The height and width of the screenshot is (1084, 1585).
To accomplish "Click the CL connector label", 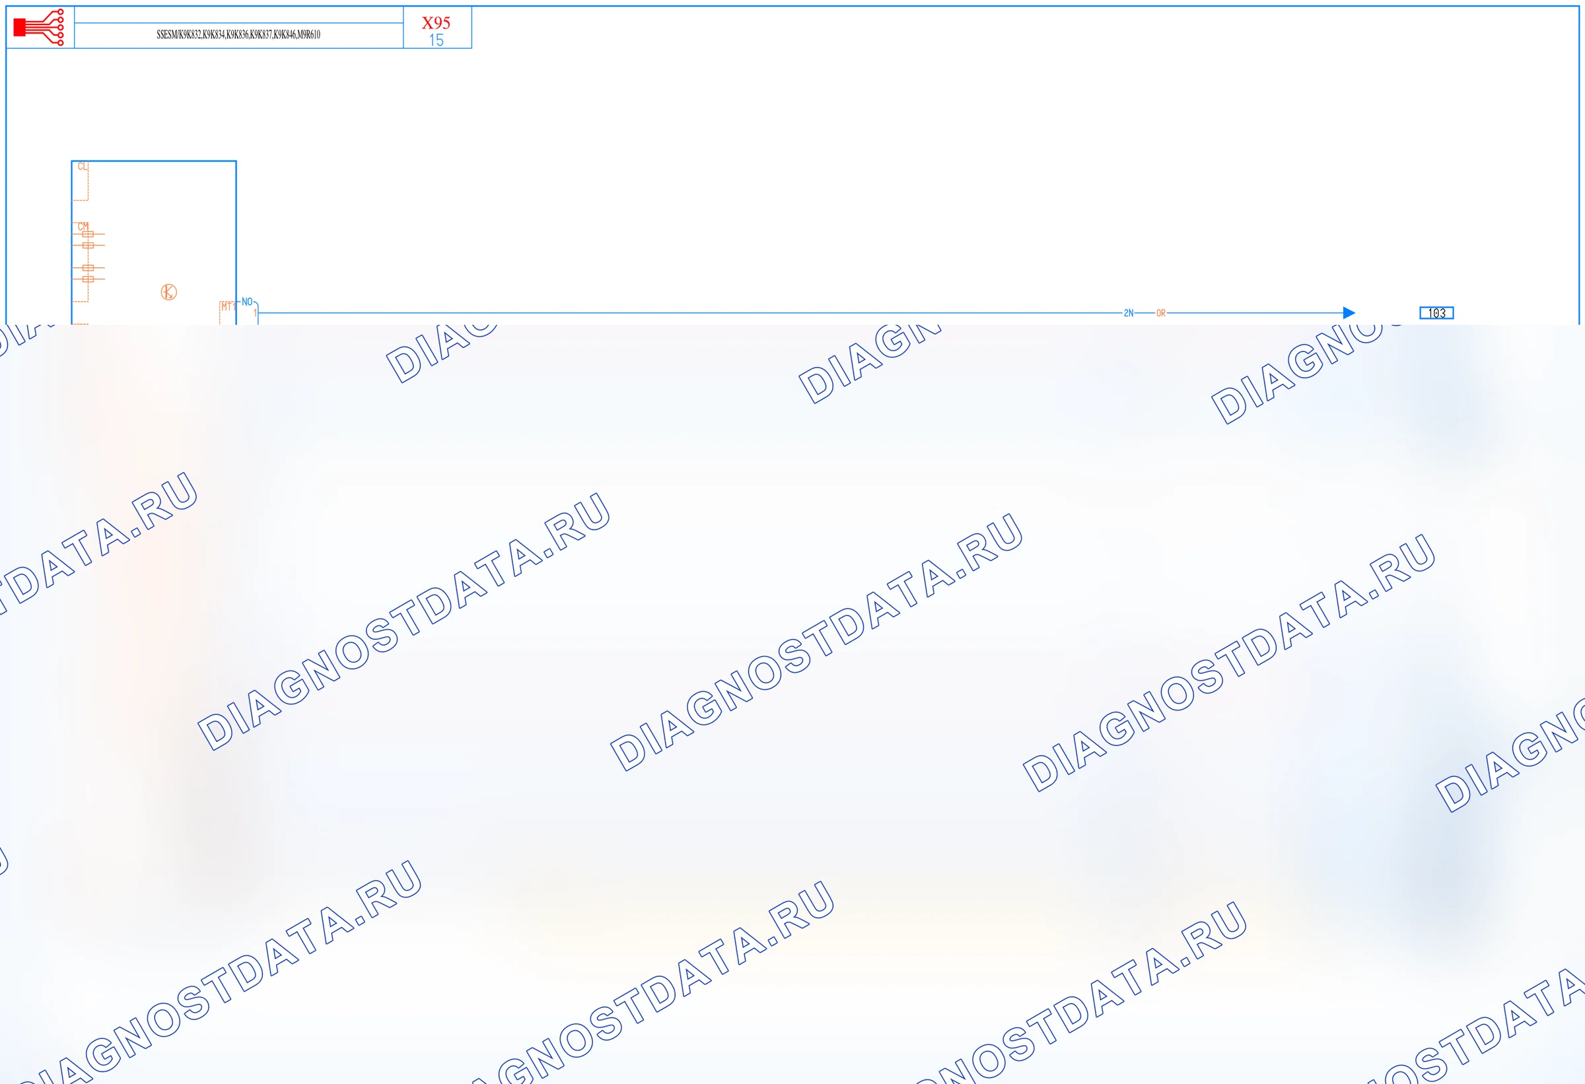I will [83, 166].
